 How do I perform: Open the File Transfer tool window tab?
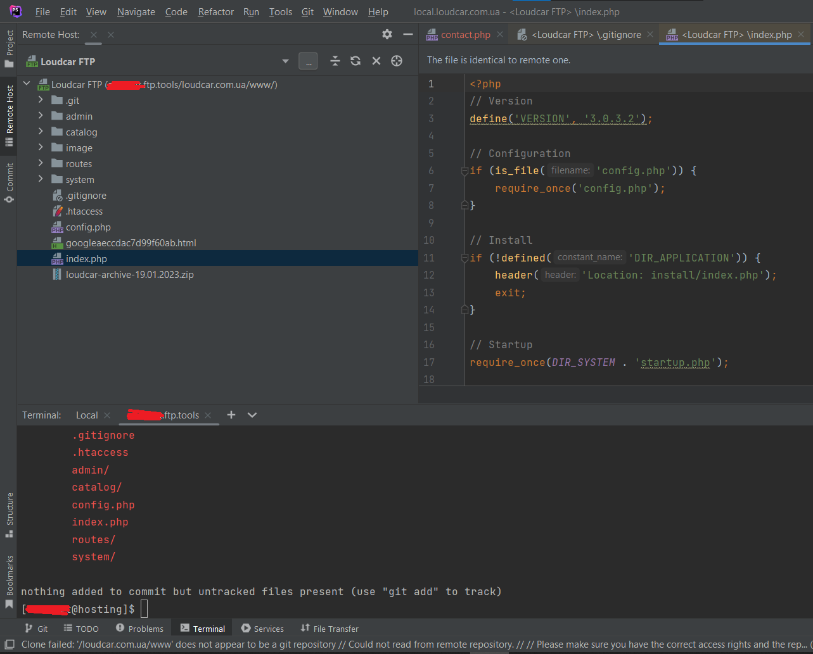click(330, 628)
